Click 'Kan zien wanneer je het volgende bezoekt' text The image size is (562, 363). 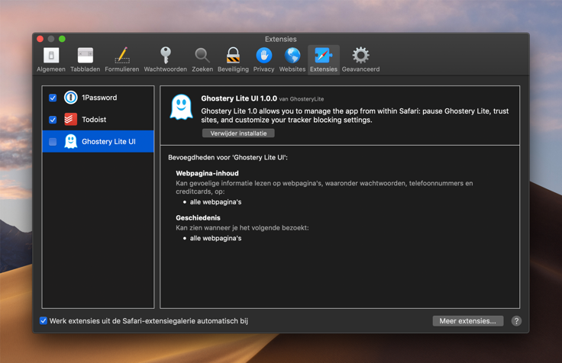242,228
